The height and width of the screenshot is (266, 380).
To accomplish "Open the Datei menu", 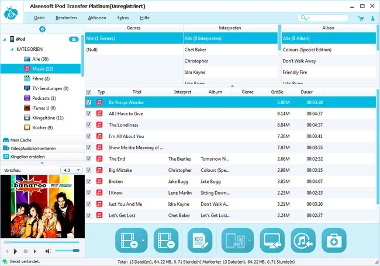I will click(x=39, y=18).
